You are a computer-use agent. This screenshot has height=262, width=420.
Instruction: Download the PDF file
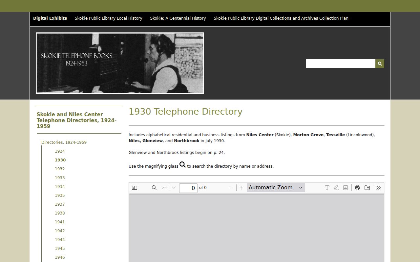pos(367,188)
